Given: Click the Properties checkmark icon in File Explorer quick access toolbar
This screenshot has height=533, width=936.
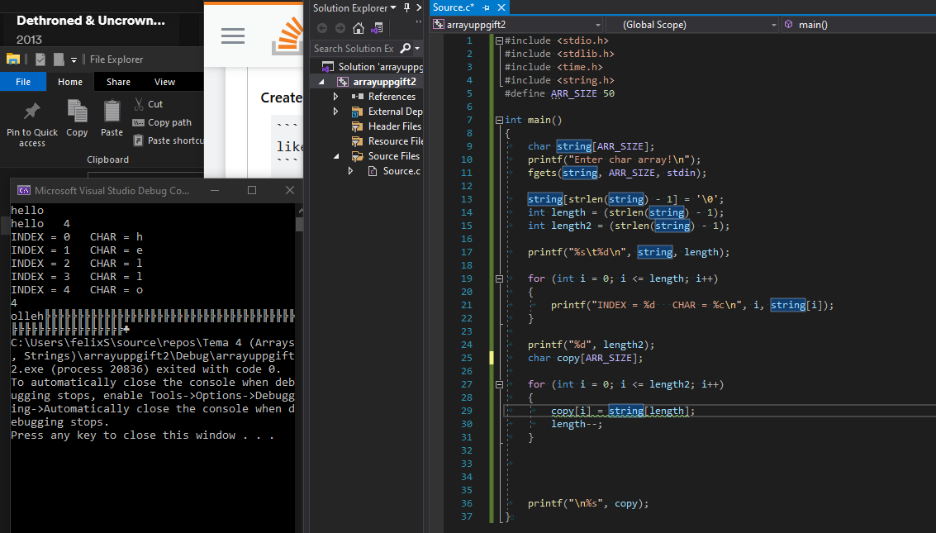Looking at the screenshot, I should click(x=40, y=59).
